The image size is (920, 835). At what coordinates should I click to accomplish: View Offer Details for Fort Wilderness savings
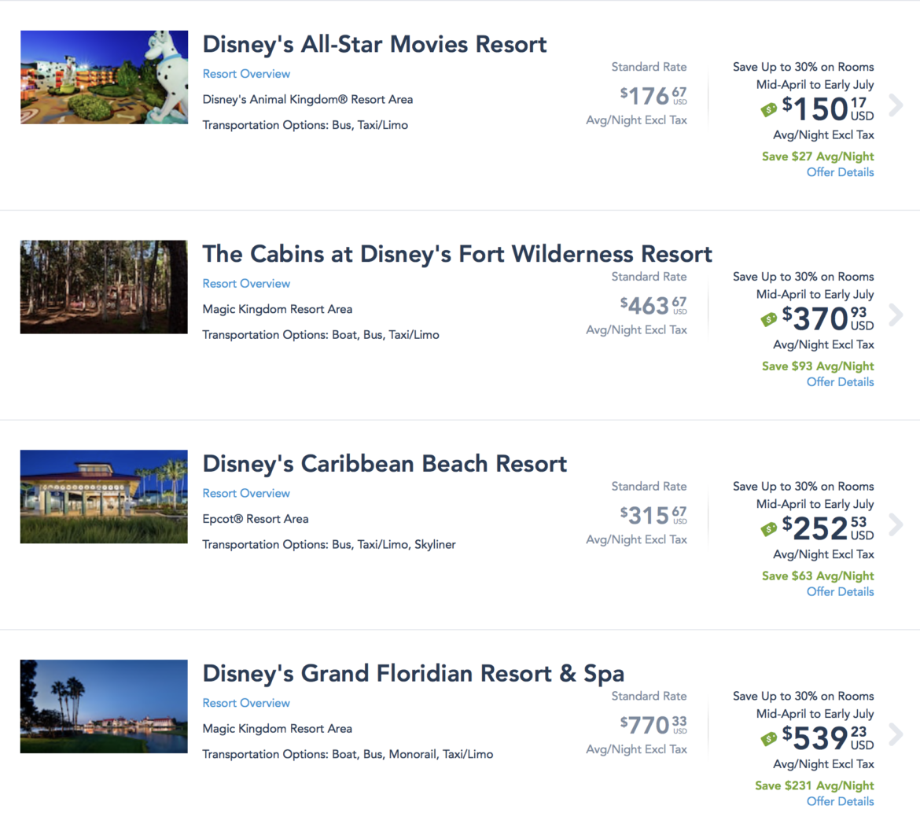840,381
